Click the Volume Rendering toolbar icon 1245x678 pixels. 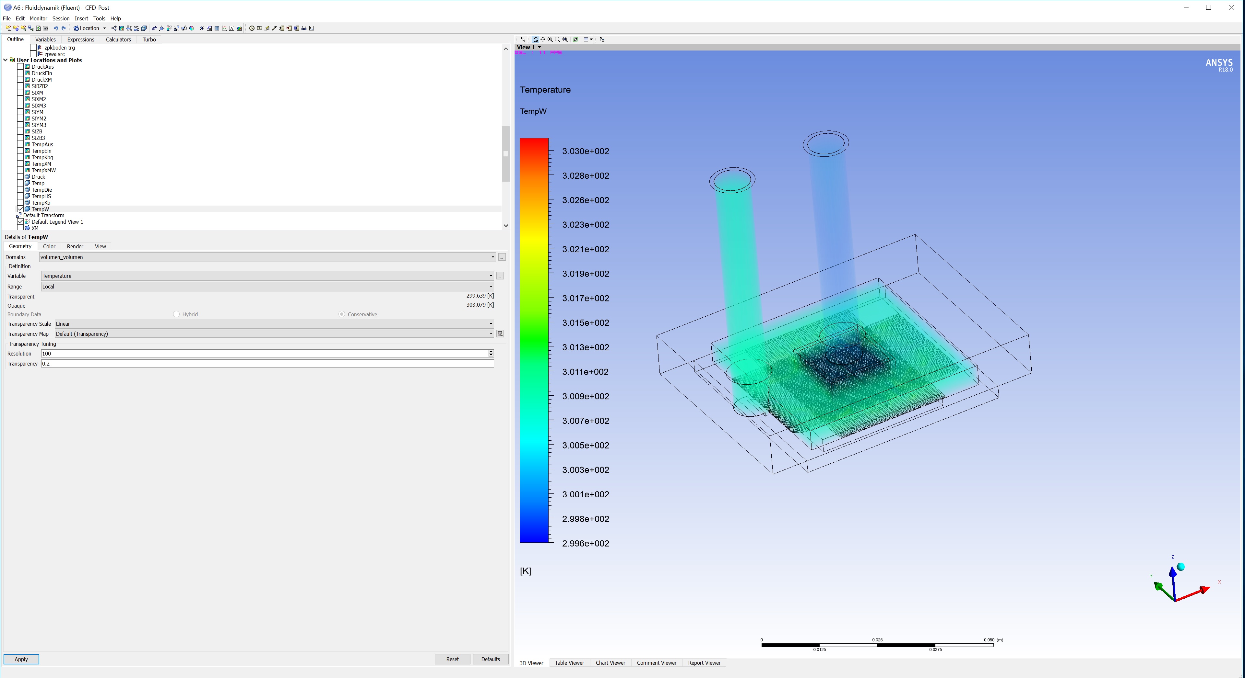(x=144, y=28)
